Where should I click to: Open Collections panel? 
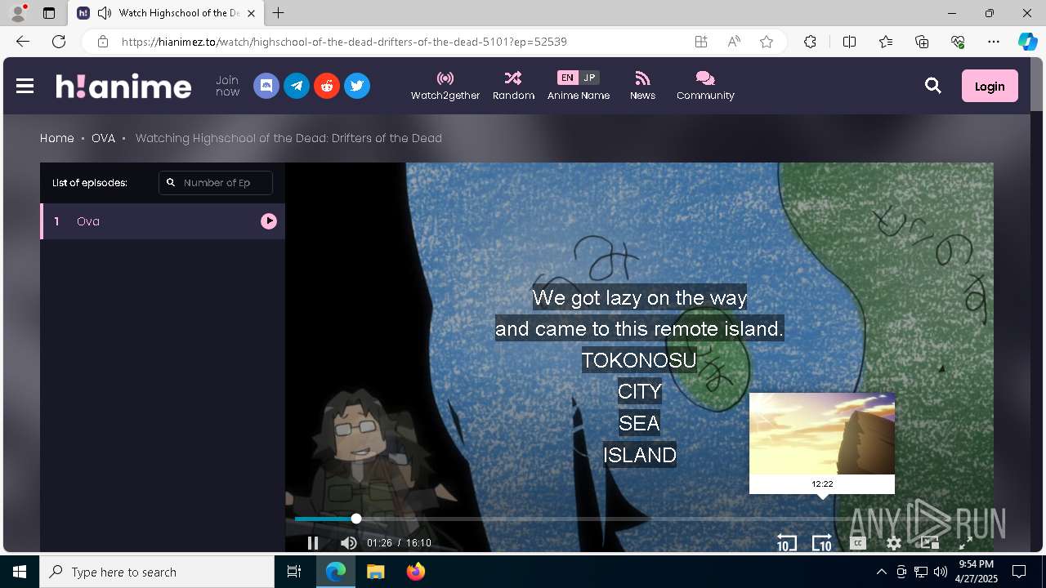(x=922, y=42)
